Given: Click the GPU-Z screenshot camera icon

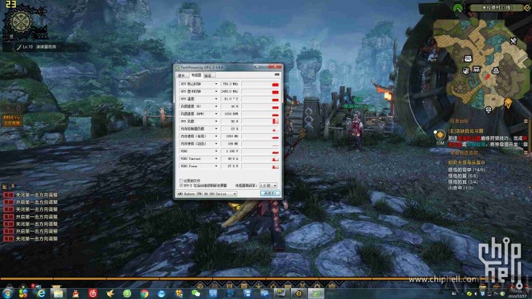Looking at the screenshot, I should (277, 74).
